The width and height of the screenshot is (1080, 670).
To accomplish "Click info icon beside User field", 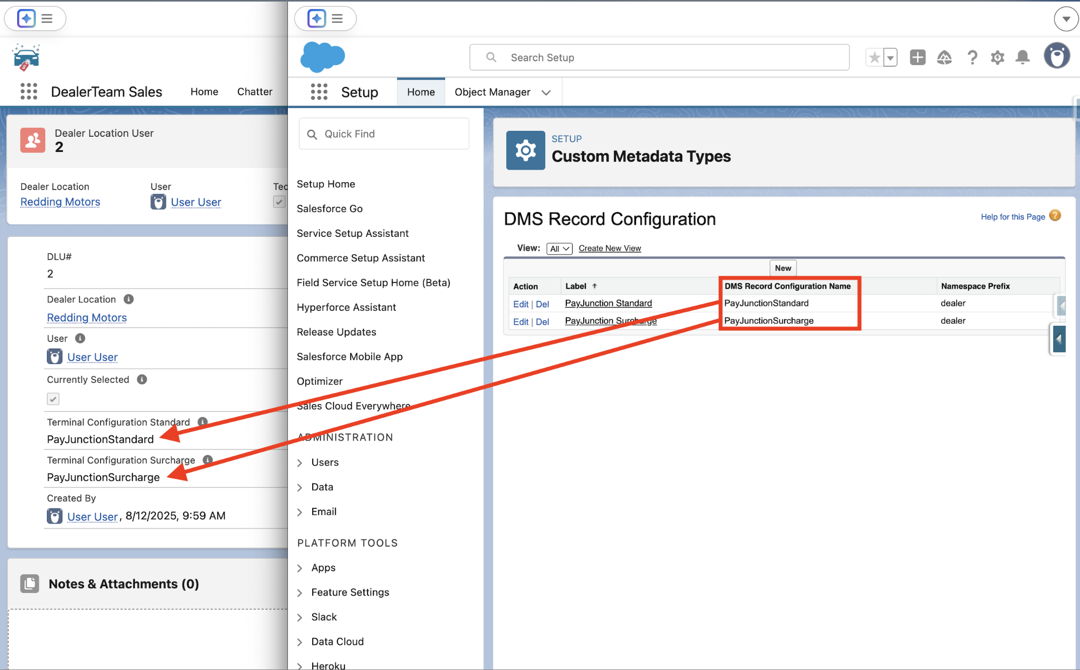I will coord(80,338).
